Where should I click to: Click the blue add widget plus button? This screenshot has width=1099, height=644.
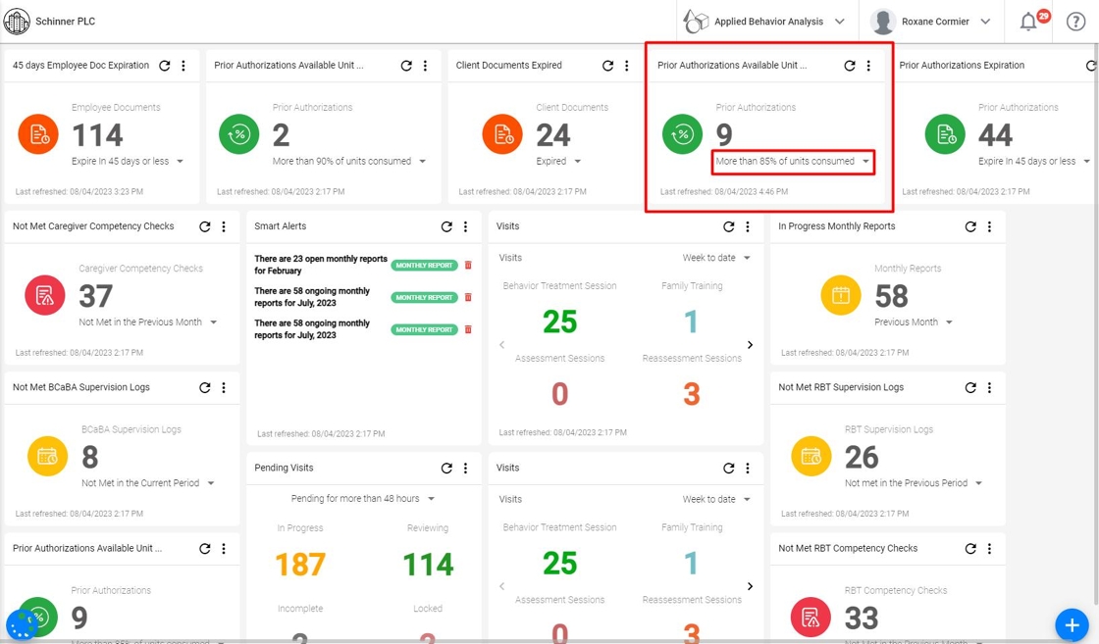[x=1072, y=624]
